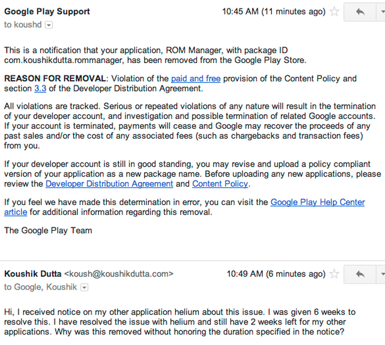This screenshot has height=345, width=385.
Task: Click the package ID com.koushikdutta.rommanager text
Action: [63, 60]
